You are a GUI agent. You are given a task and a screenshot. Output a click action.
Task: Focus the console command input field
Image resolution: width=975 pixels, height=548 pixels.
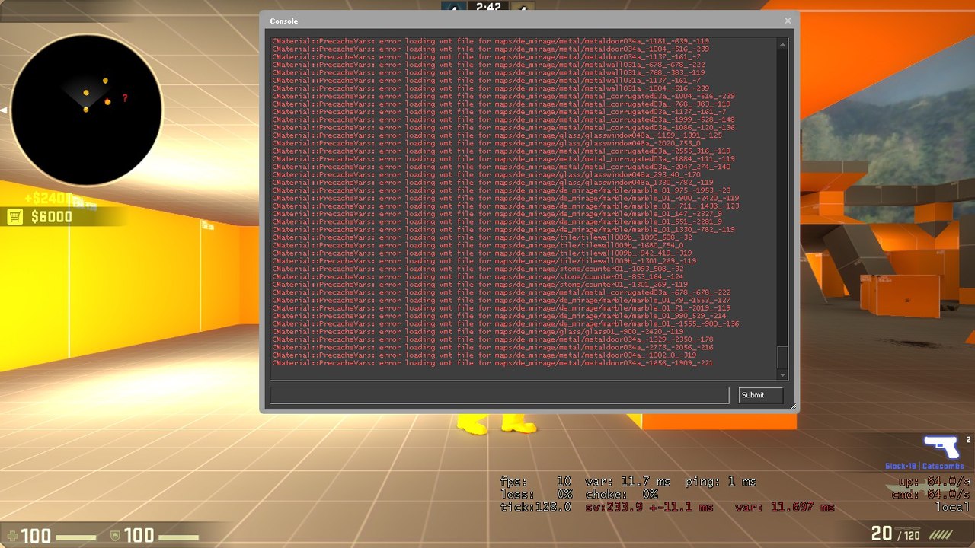coord(499,395)
